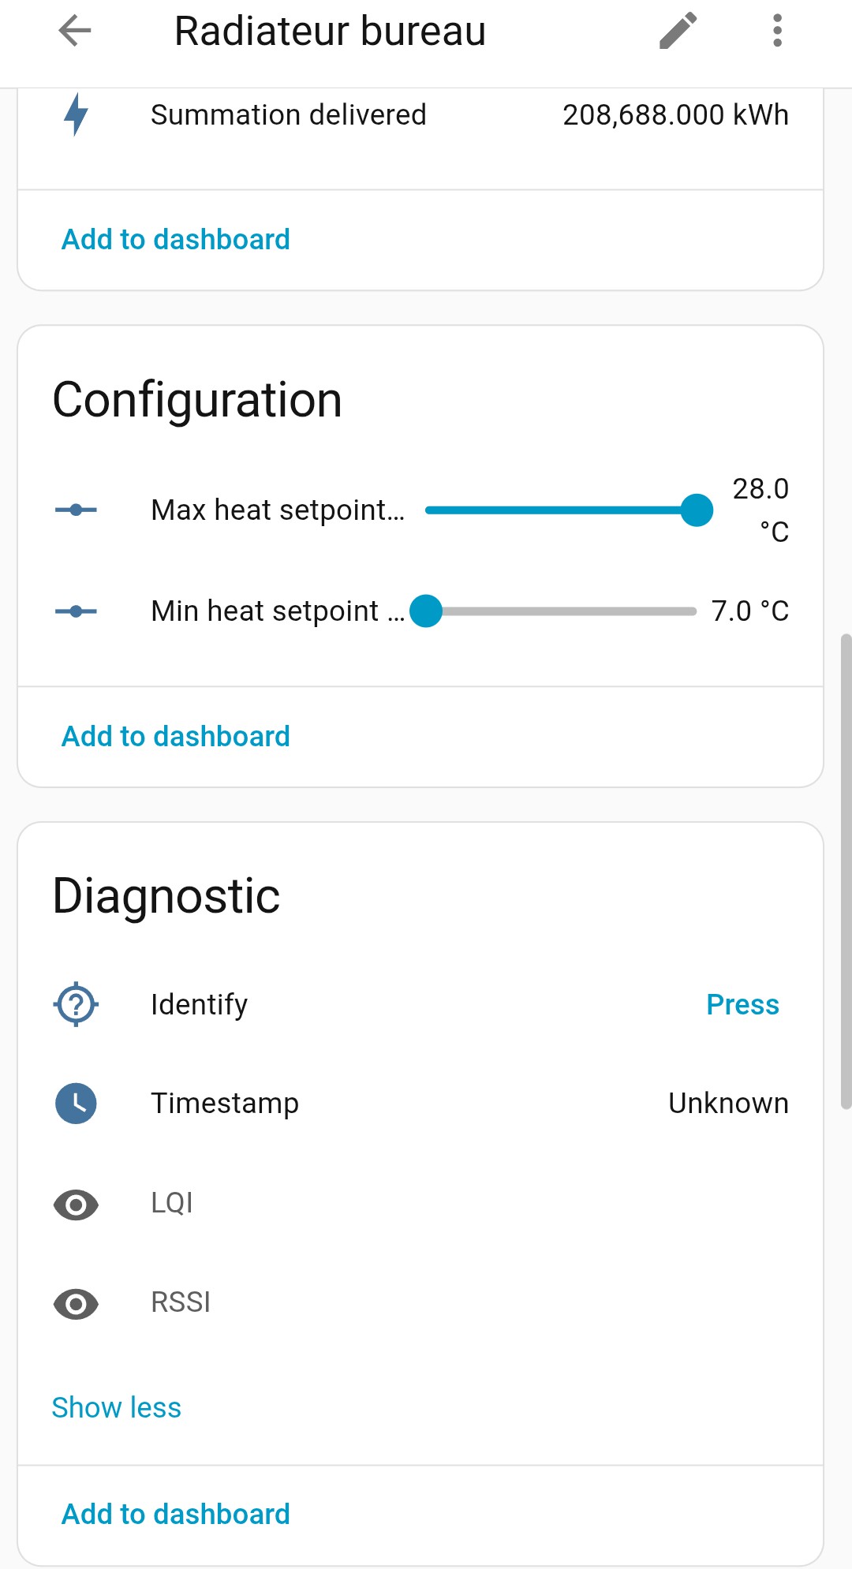Toggle the RSSI eye icon
The image size is (852, 1569).
coord(76,1303)
